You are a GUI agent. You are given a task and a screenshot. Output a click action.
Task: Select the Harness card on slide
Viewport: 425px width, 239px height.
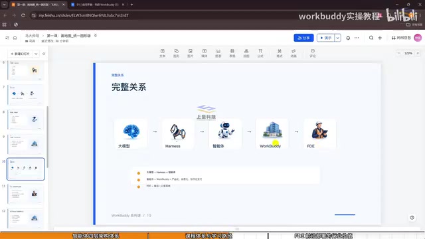178,134
